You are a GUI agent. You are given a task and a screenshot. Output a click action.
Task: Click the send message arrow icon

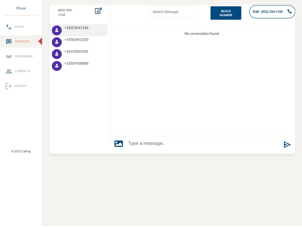coord(287,145)
